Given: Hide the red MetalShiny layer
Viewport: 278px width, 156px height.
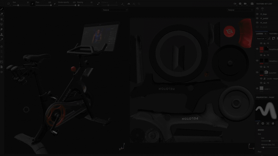Looking at the screenshot, I should [257, 49].
